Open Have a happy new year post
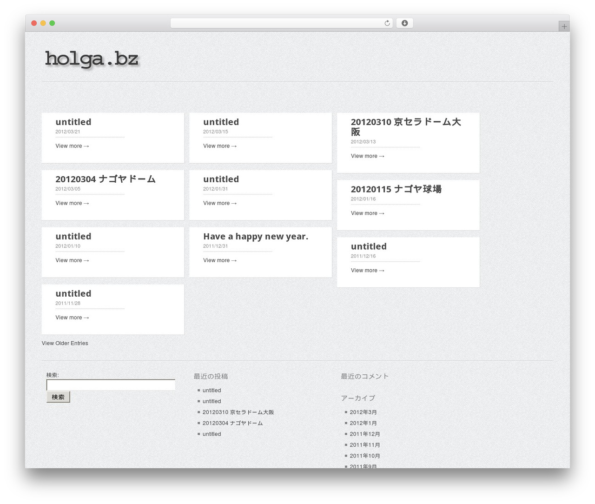 click(256, 236)
